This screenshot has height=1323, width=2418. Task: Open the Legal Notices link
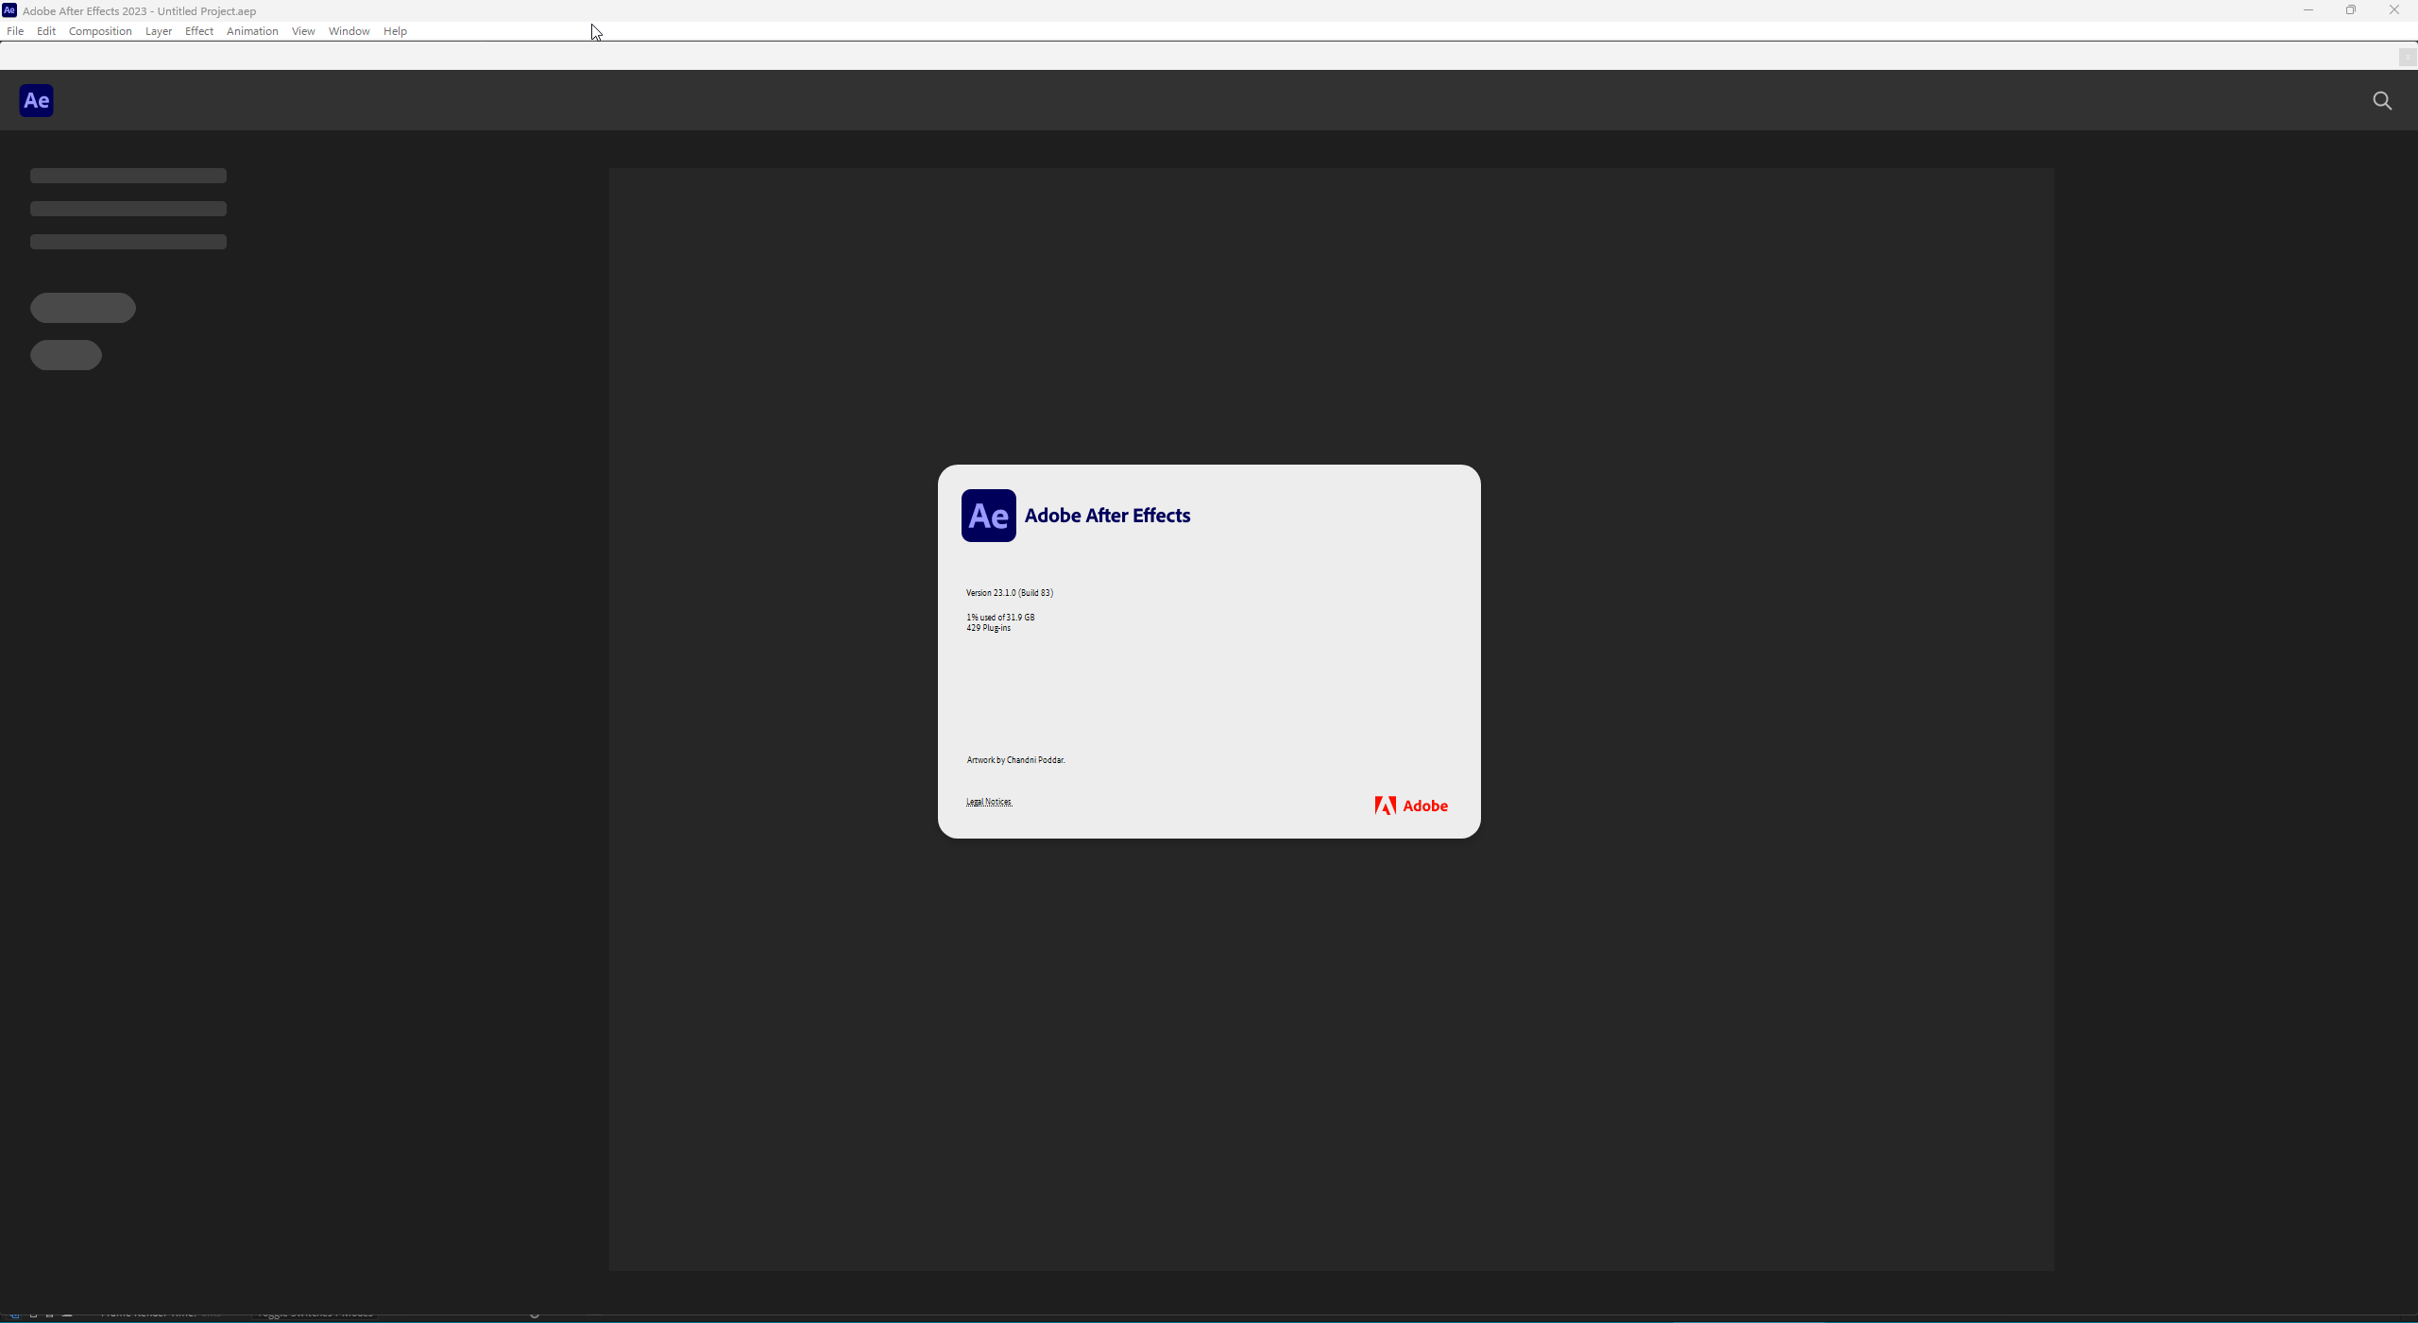point(989,802)
